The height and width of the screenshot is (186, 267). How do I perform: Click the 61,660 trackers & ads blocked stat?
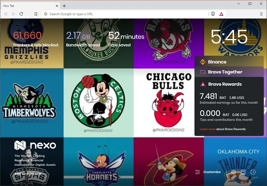36,39
